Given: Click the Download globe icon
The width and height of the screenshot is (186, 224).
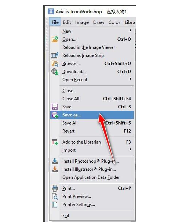Looking at the screenshot, I should (55, 72).
